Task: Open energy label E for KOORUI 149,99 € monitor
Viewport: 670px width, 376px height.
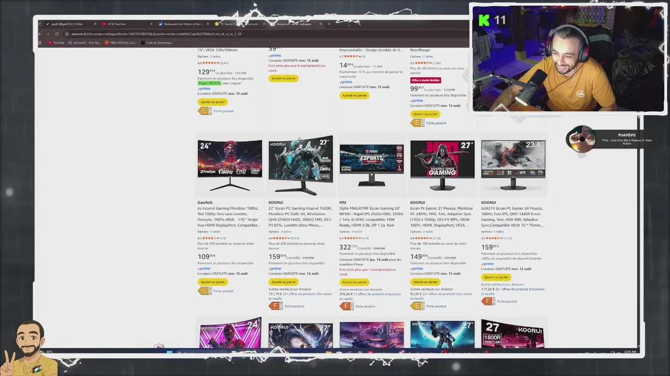Action: [417, 306]
